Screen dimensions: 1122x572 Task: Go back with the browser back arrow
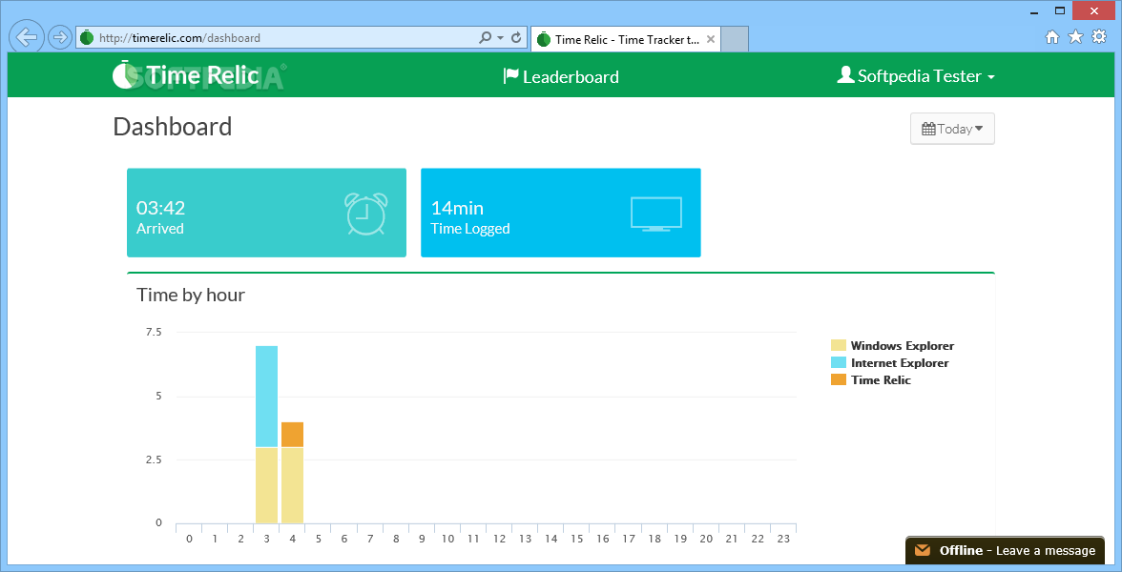[27, 37]
